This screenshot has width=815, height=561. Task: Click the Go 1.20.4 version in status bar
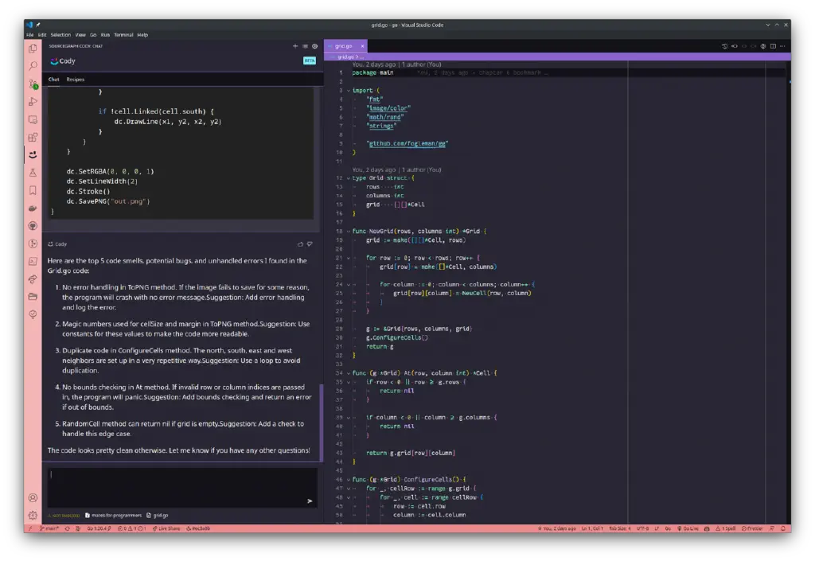(99, 528)
